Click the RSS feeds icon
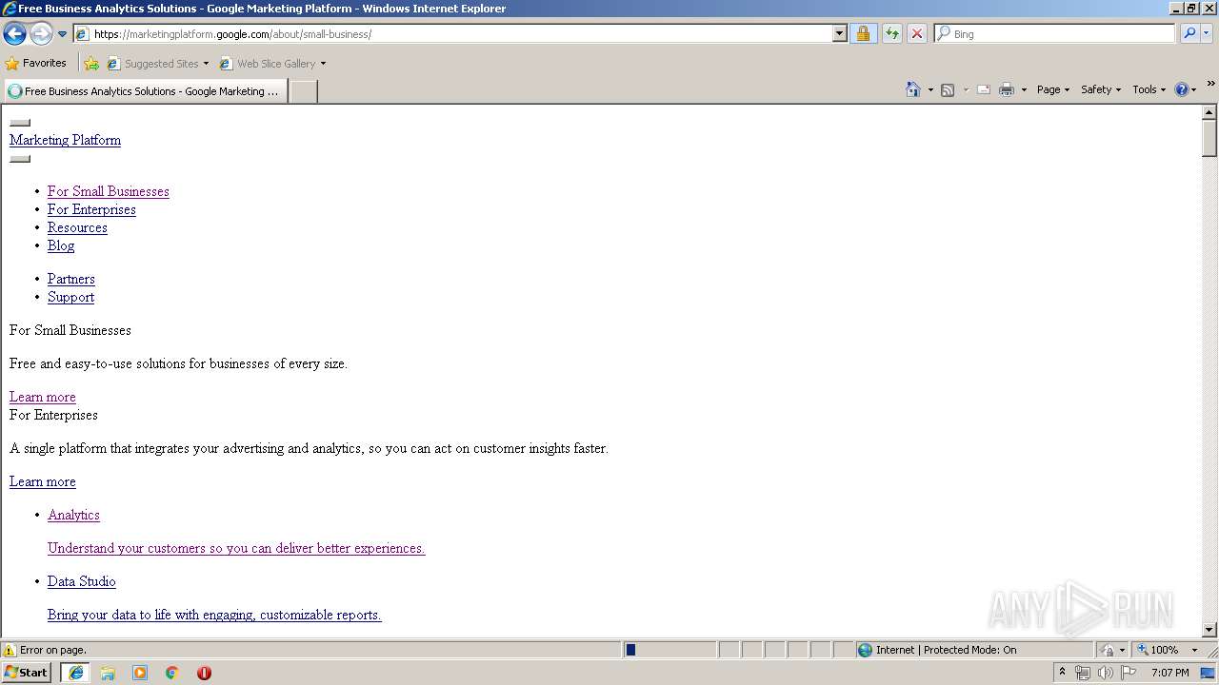 click(948, 89)
